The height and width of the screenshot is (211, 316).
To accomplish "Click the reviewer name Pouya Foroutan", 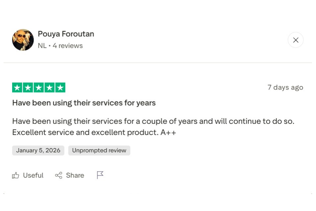I will pyautogui.click(x=66, y=34).
